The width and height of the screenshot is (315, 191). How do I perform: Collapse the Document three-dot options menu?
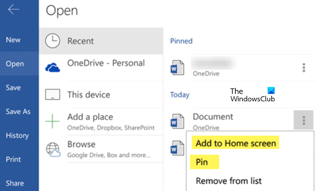click(304, 120)
